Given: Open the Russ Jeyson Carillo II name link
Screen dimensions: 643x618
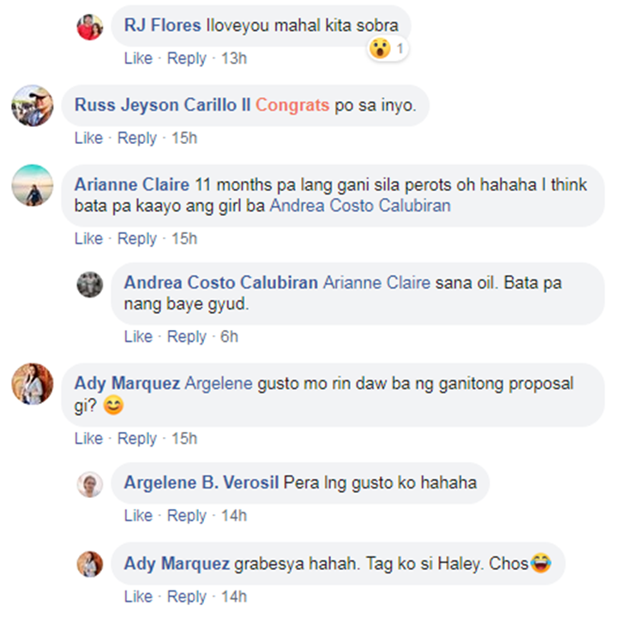Looking at the screenshot, I should (x=162, y=105).
